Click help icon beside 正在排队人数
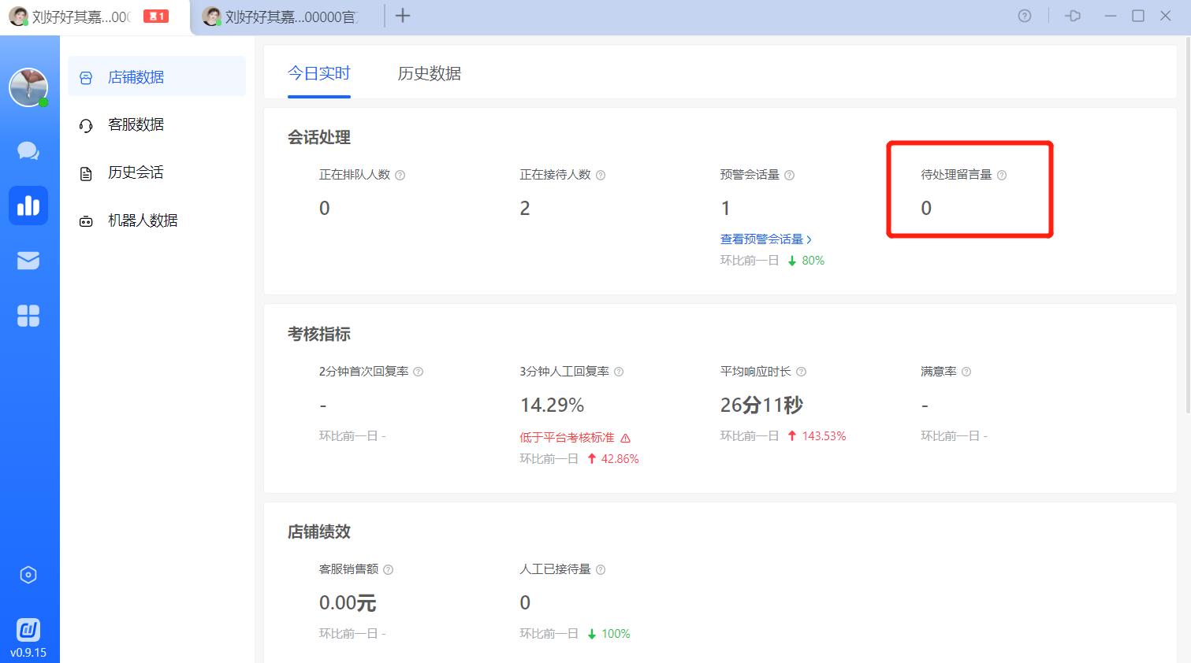This screenshot has width=1191, height=663. 400,176
